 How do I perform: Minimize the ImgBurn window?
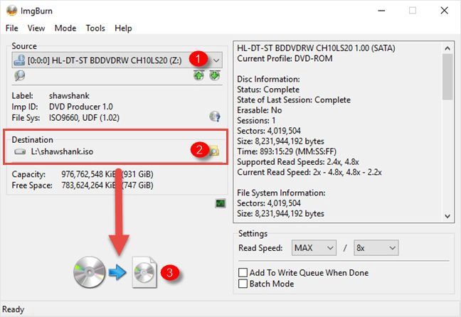tap(381, 11)
